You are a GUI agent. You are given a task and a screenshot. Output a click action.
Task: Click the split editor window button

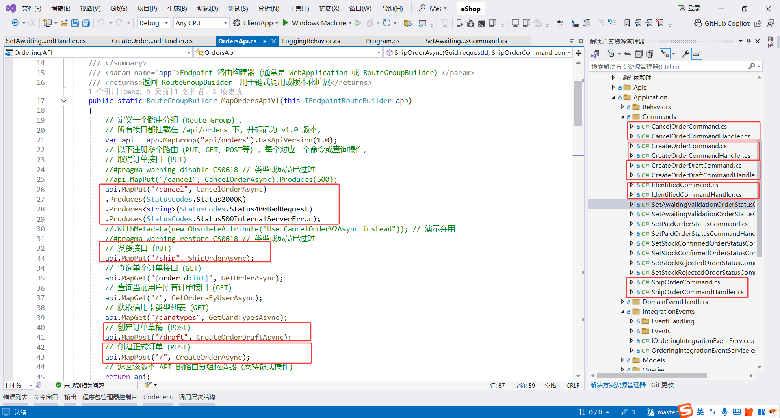click(x=578, y=52)
